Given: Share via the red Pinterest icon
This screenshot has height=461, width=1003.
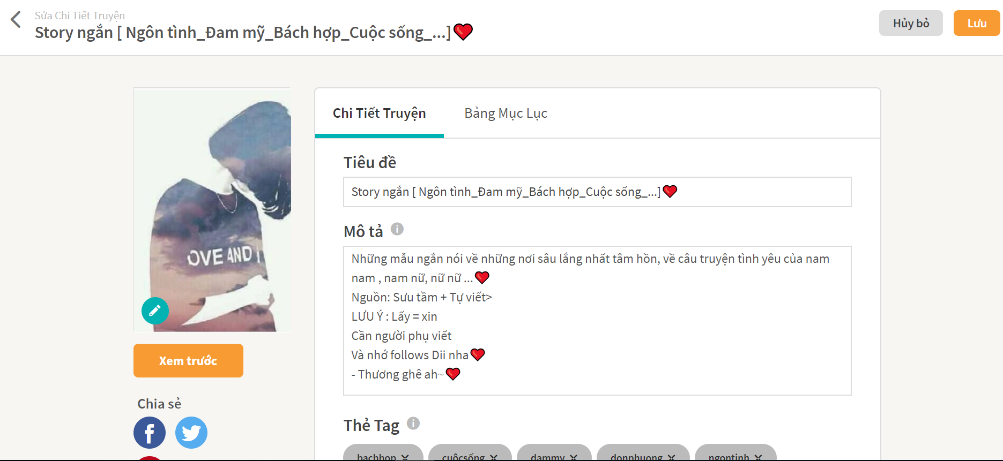Looking at the screenshot, I should (150, 458).
